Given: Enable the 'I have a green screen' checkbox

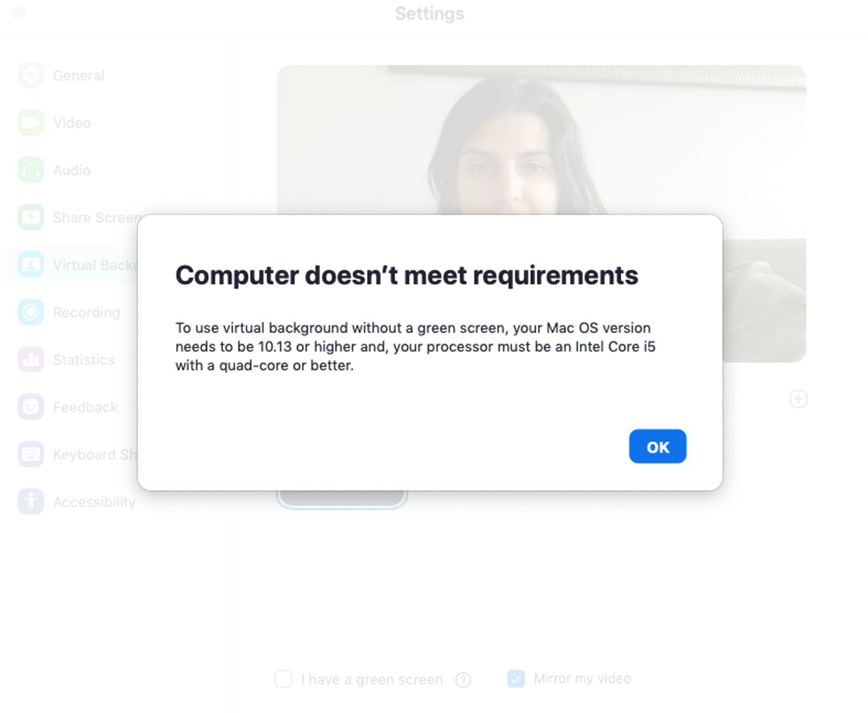Looking at the screenshot, I should tap(283, 679).
